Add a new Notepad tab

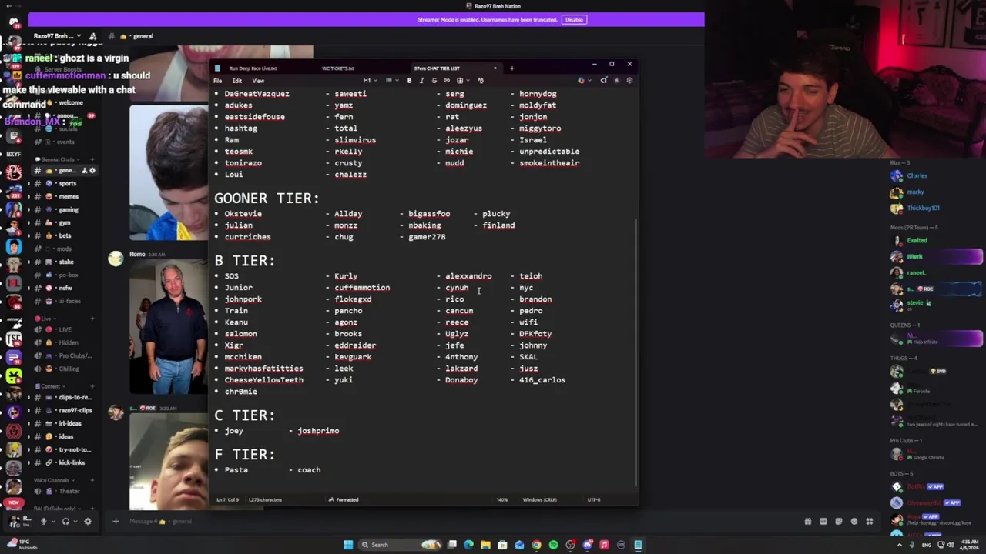tap(511, 68)
